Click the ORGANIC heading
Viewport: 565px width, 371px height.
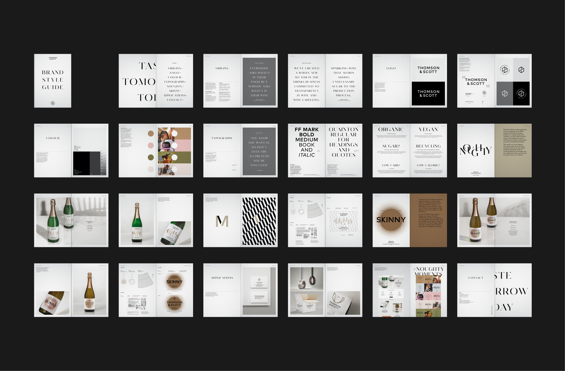[x=391, y=129]
